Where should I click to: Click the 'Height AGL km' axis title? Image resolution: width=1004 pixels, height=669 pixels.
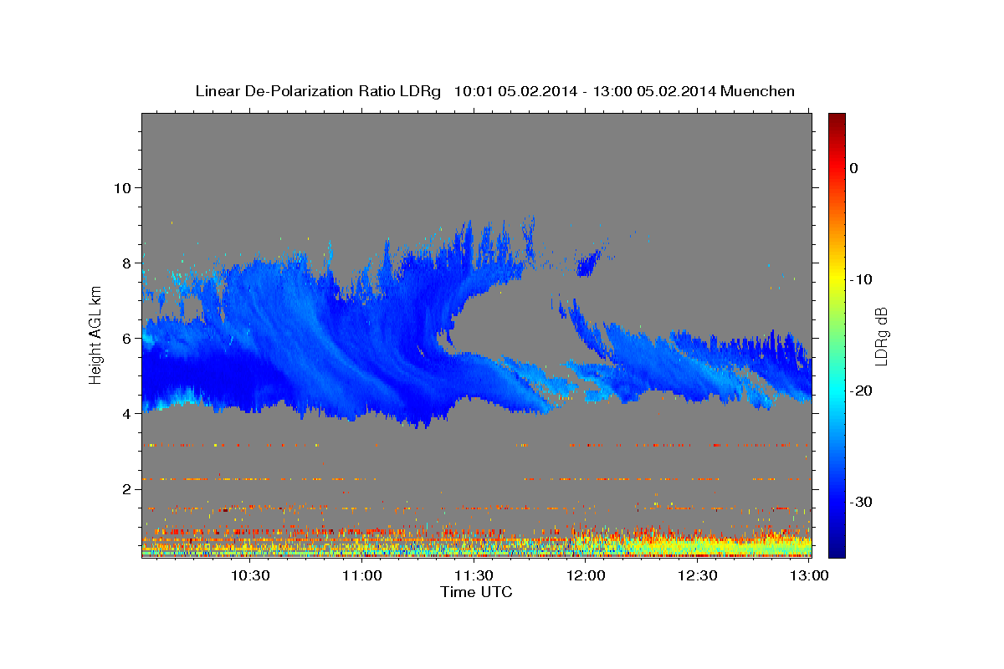tap(96, 335)
